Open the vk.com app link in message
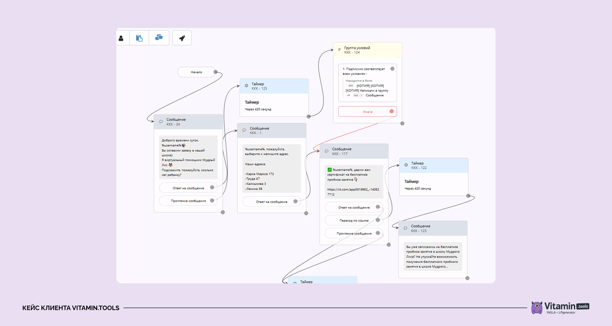Image resolution: width=612 pixels, height=326 pixels. [353, 192]
